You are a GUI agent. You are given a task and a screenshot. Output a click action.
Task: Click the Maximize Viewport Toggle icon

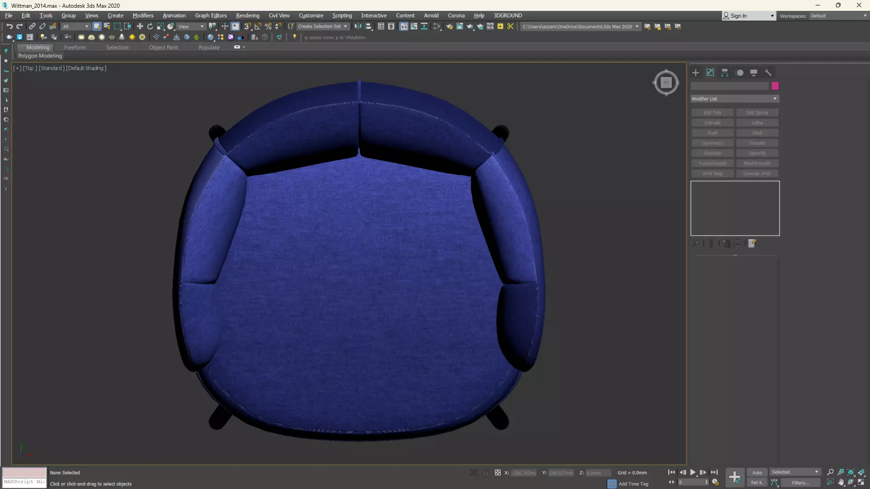click(861, 482)
